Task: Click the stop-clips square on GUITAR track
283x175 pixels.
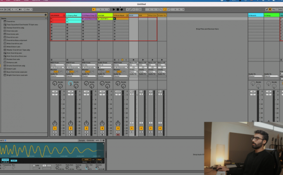Action: [99, 60]
